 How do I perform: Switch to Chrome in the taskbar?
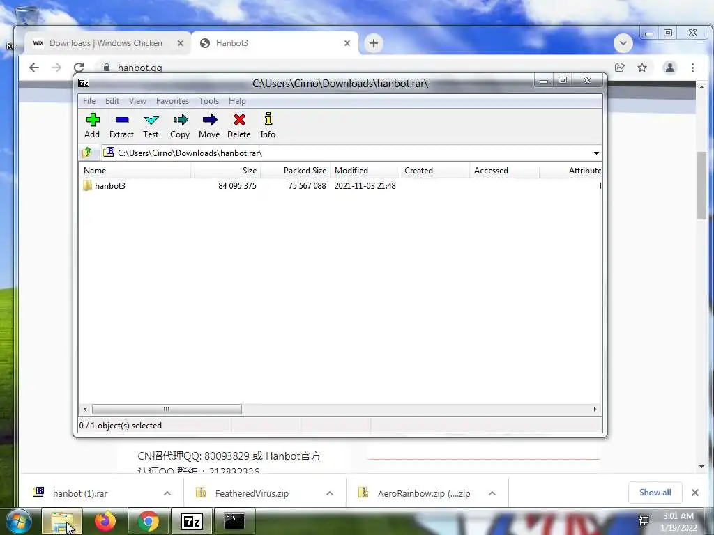148,521
